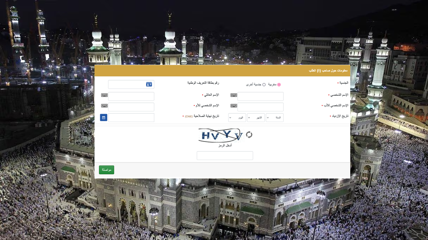Click the green مواصلة continue button
The height and width of the screenshot is (240, 428).
[x=107, y=170]
